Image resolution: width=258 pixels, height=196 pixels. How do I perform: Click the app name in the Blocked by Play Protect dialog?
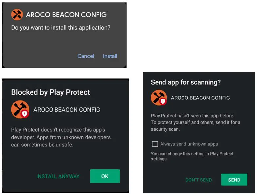[x=67, y=110]
